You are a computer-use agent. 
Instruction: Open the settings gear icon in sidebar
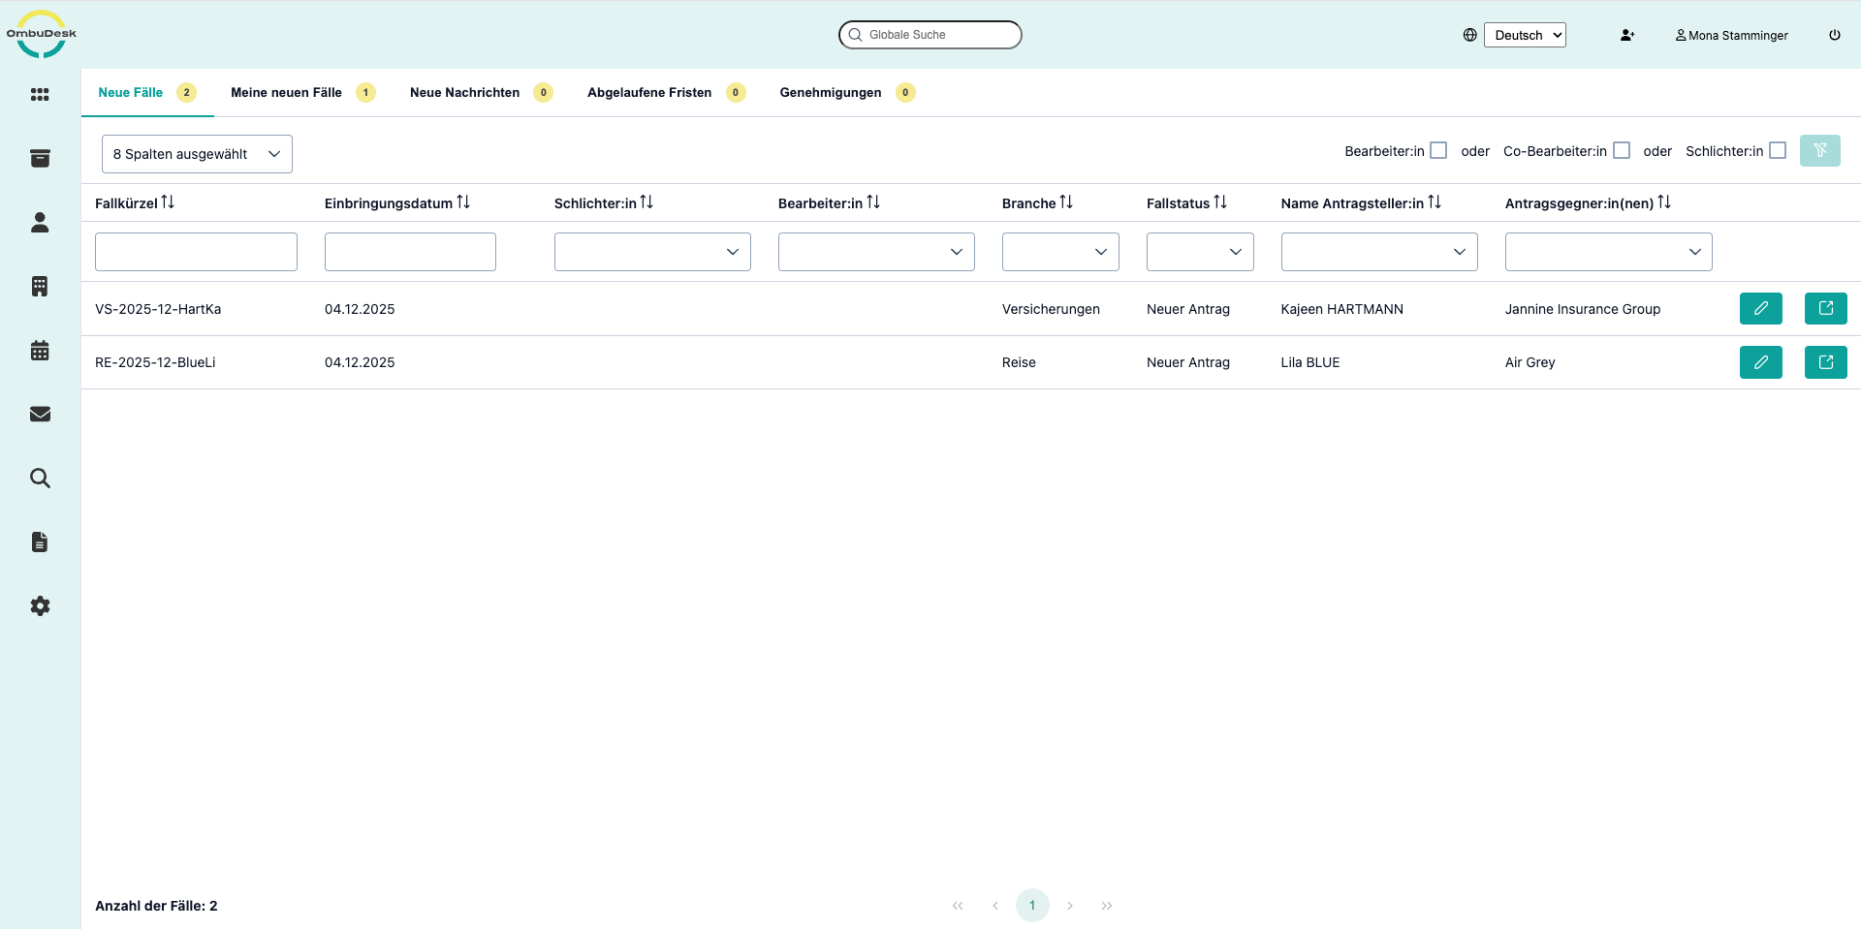(40, 606)
